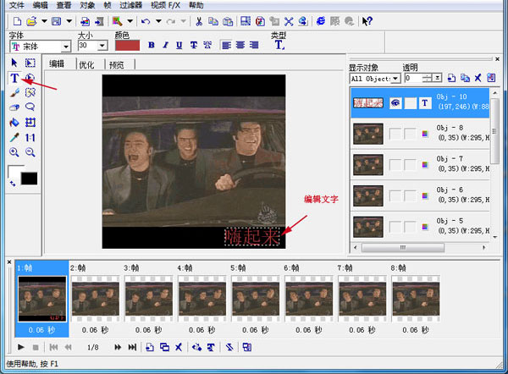Jump to the last frame

[132, 347]
